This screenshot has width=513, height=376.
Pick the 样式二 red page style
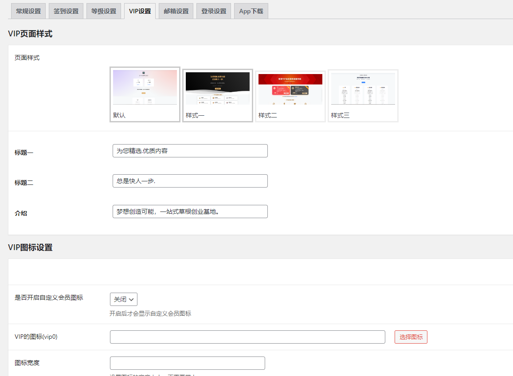(290, 95)
